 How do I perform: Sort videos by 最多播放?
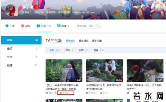pos(84,41)
